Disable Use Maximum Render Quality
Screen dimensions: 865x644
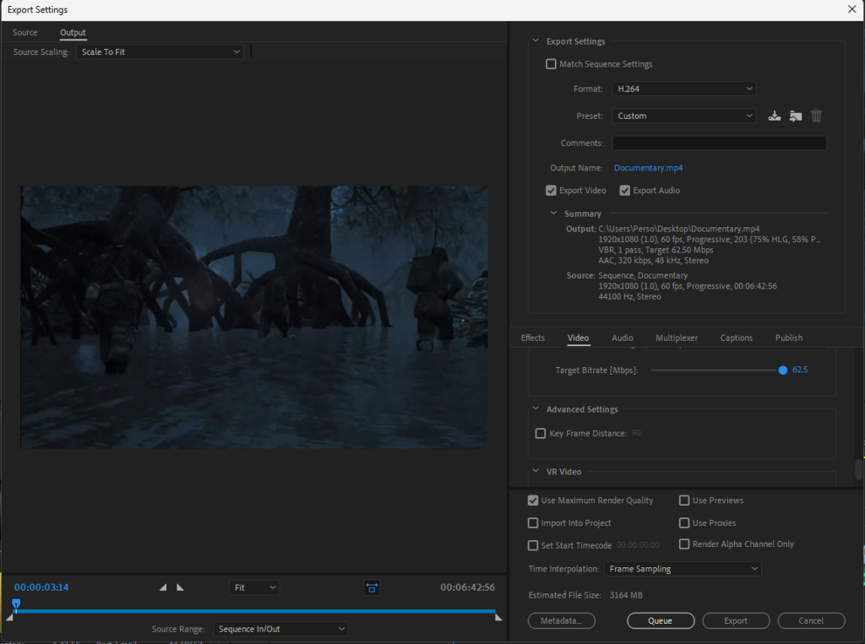tap(533, 501)
